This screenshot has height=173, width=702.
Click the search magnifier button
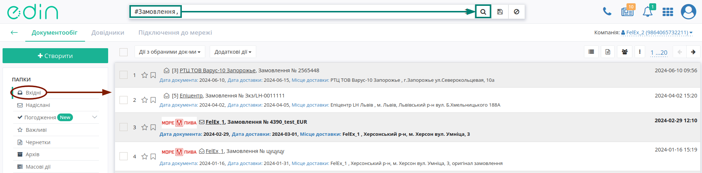click(483, 12)
